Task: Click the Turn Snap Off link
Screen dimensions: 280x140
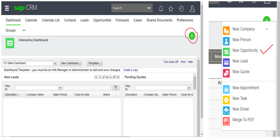Action: pyautogui.click(x=171, y=62)
